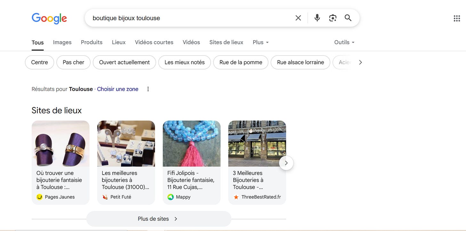Open the purple rings thumbnail image

[x=60, y=144]
